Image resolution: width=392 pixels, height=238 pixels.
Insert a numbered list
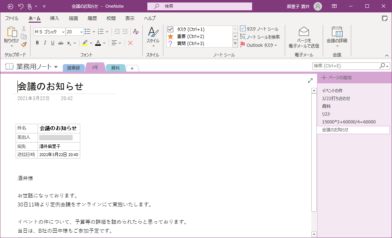click(101, 32)
